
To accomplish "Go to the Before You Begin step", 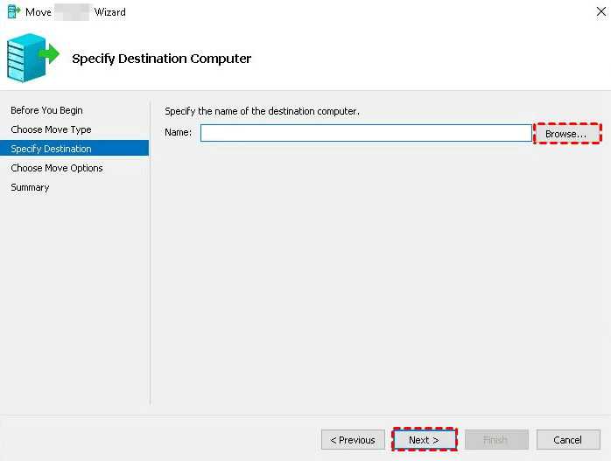I will tap(46, 110).
